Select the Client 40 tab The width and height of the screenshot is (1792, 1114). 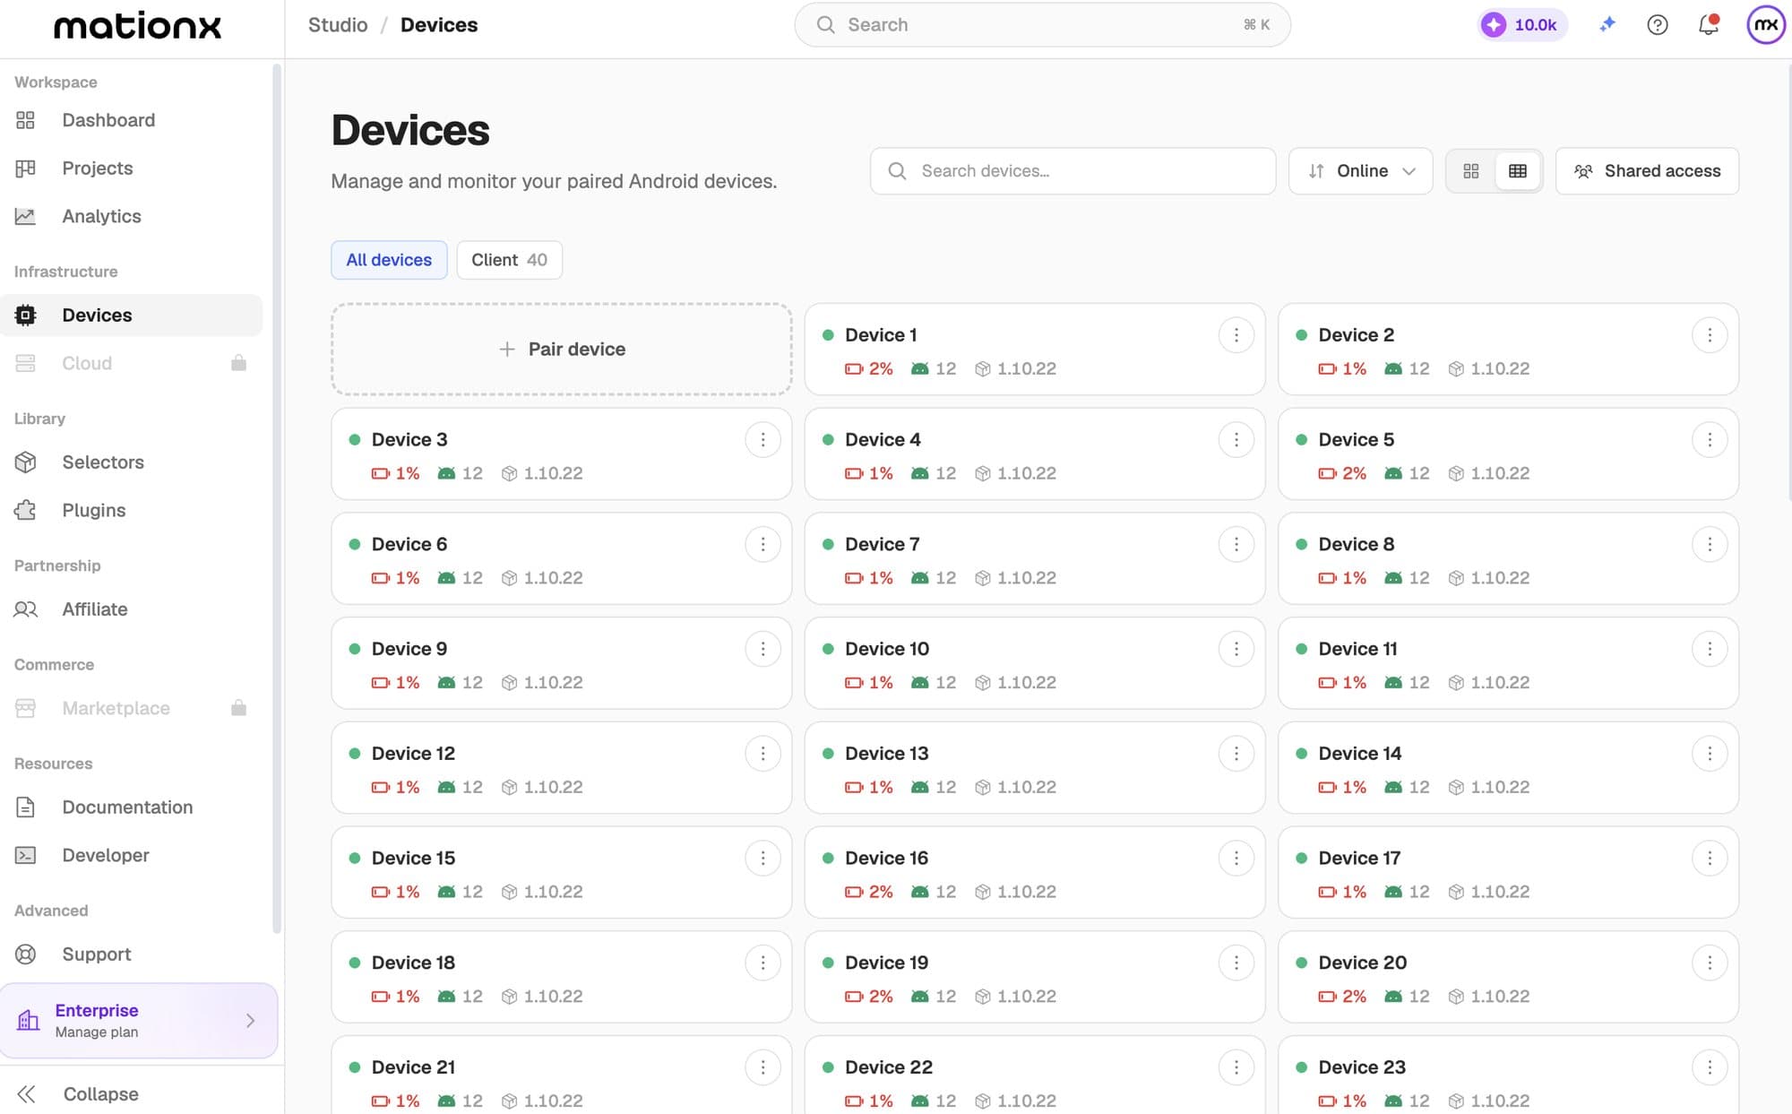509,260
